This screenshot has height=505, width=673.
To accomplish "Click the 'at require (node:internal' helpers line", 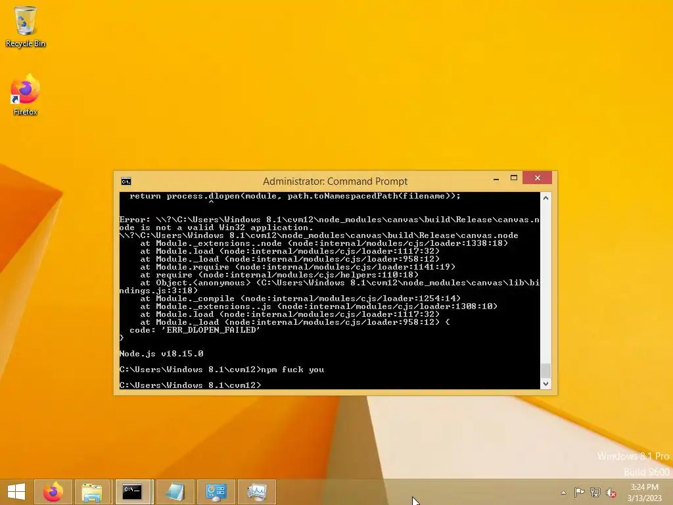I will (x=279, y=275).
